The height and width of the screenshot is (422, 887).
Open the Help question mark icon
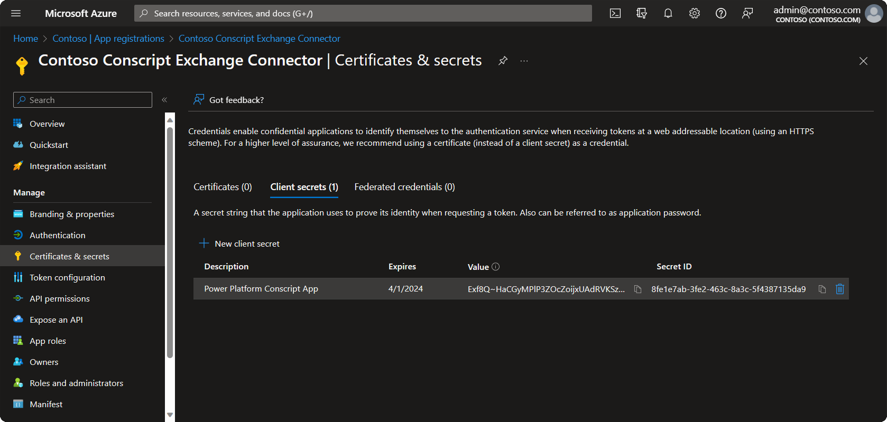(721, 13)
